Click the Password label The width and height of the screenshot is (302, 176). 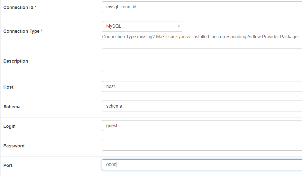(14, 146)
